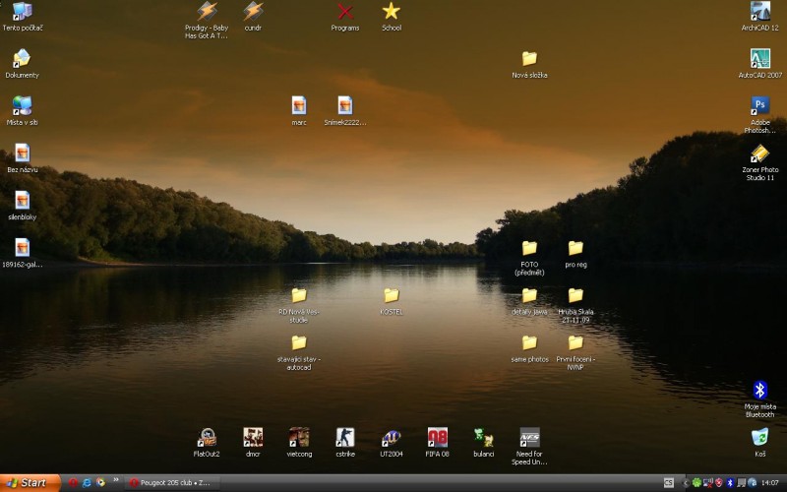Select the Nová složka folder
787x492 pixels.
coord(529,59)
